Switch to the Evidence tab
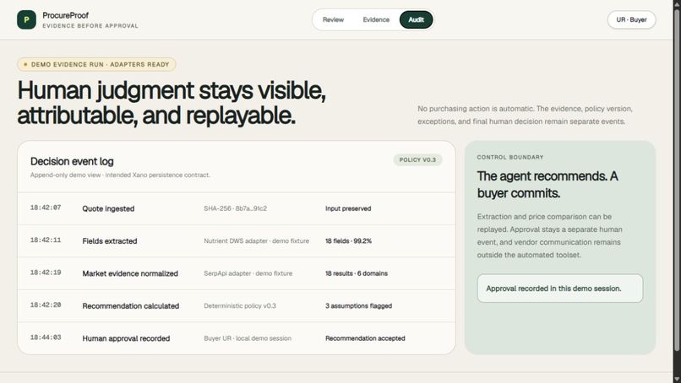This screenshot has height=383, width=681. point(376,19)
